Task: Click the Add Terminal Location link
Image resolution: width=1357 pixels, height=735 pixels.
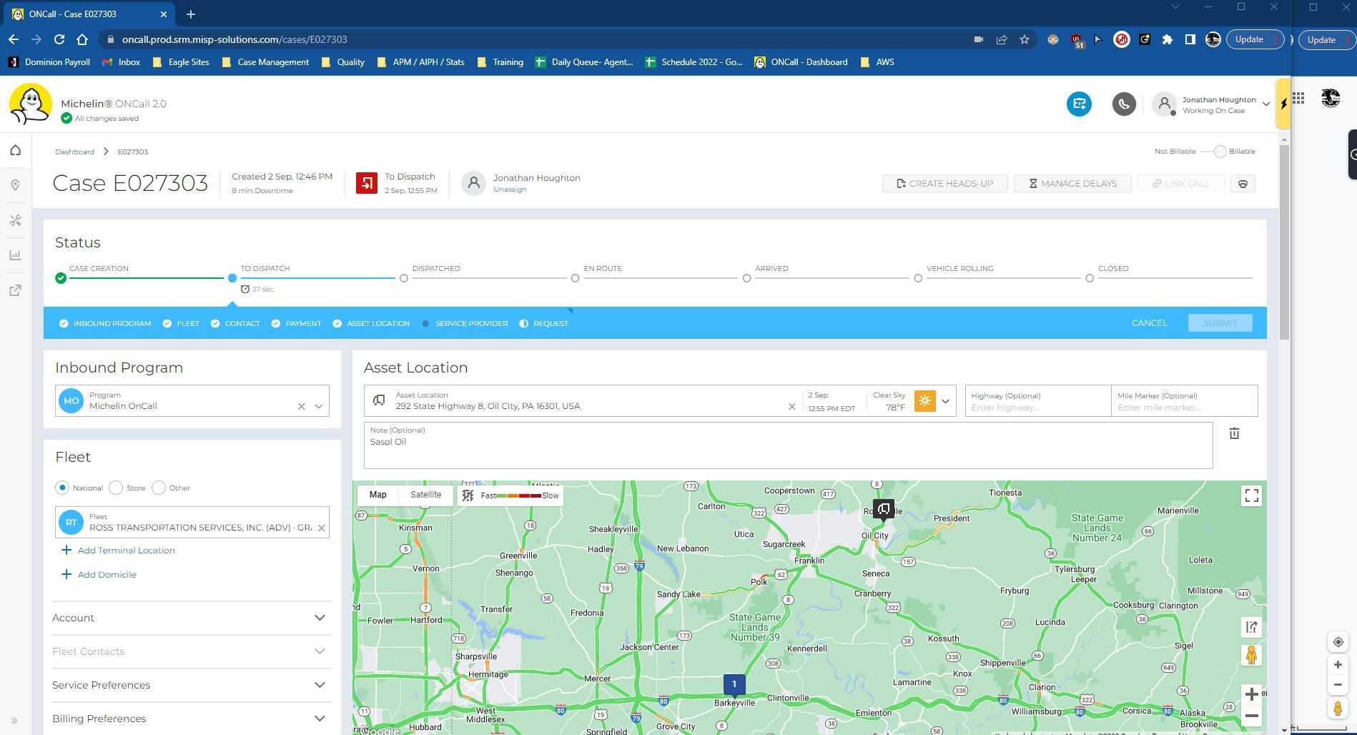Action: [x=126, y=551]
